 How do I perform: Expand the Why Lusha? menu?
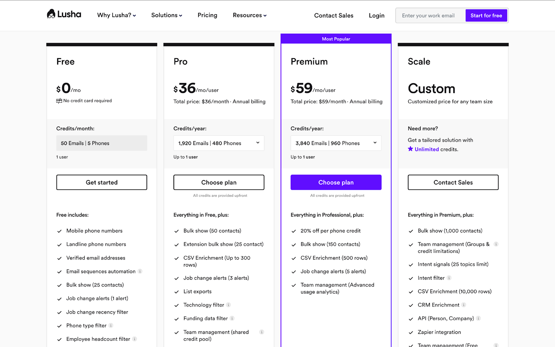point(117,15)
